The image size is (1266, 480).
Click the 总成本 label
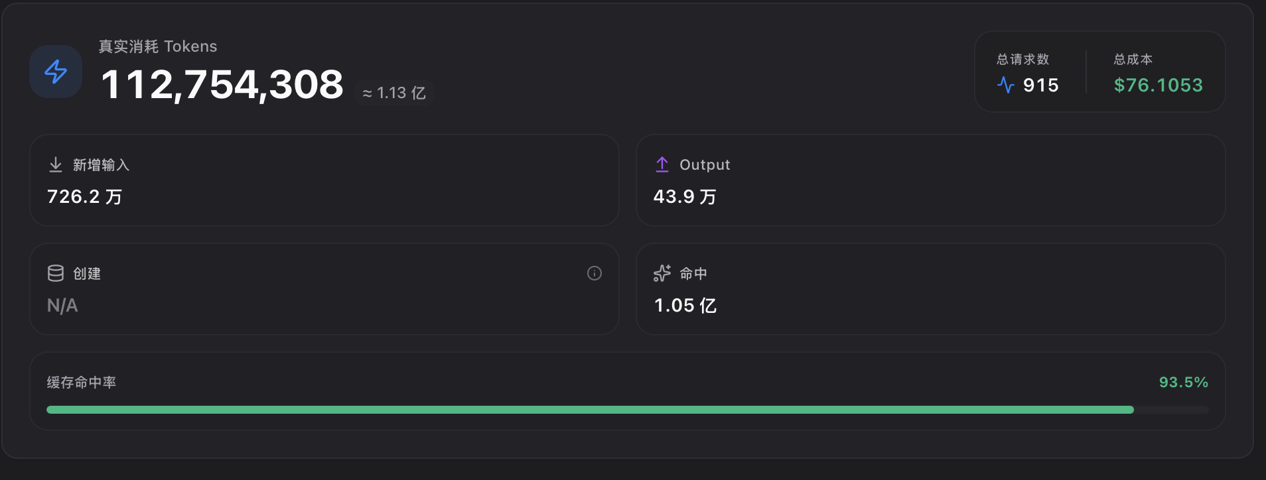[x=1133, y=59]
